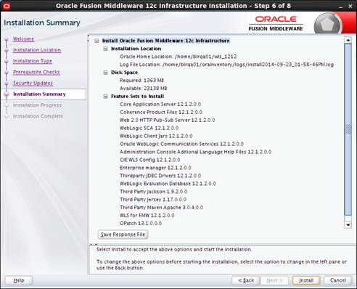Select Administration Console Additional Language Help Files
Screen dimensions: 357x289
tap(195, 152)
